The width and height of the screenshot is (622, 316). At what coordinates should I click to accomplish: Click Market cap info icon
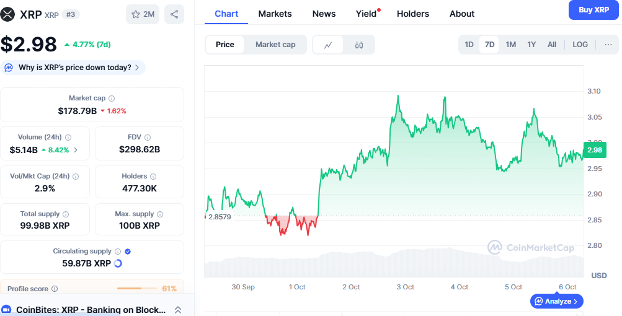(x=112, y=99)
